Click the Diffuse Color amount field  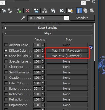click(x=37, y=51)
